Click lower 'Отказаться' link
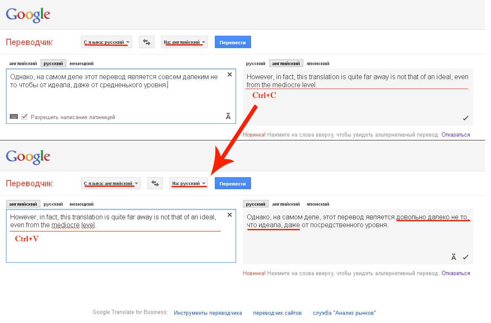The height and width of the screenshot is (323, 491). 456,273
